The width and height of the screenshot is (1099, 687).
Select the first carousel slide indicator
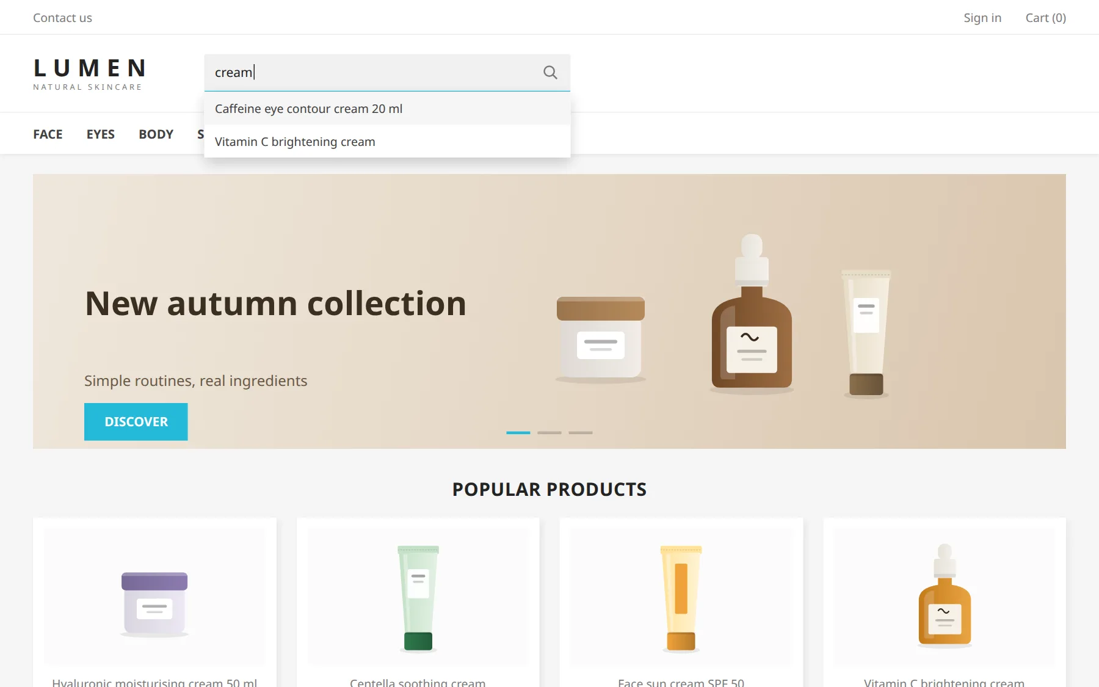[x=518, y=432]
